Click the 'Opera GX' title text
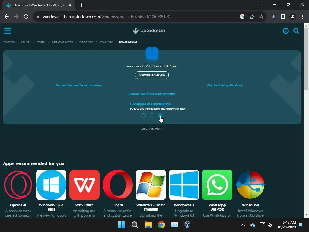The width and height of the screenshot is (309, 232). pos(18,205)
